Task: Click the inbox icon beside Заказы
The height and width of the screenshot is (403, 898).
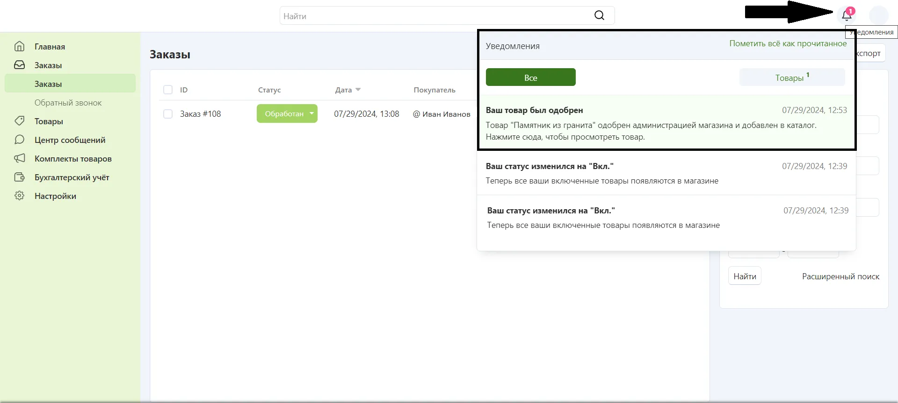Action: coord(20,65)
